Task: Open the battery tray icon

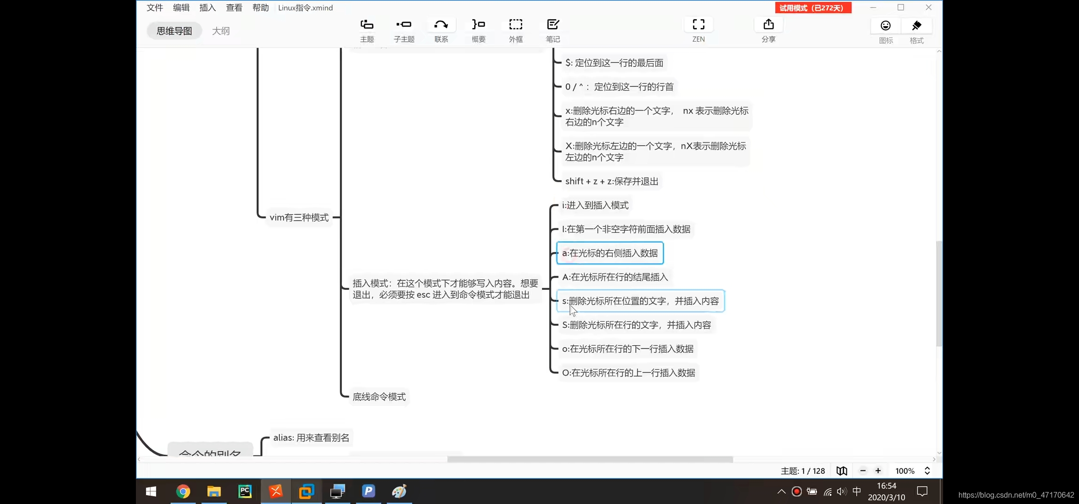Action: coord(812,491)
